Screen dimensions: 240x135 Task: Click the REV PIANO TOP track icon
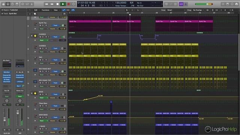(35, 82)
